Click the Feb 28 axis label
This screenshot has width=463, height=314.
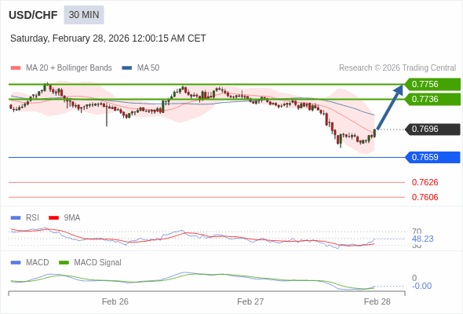point(377,301)
